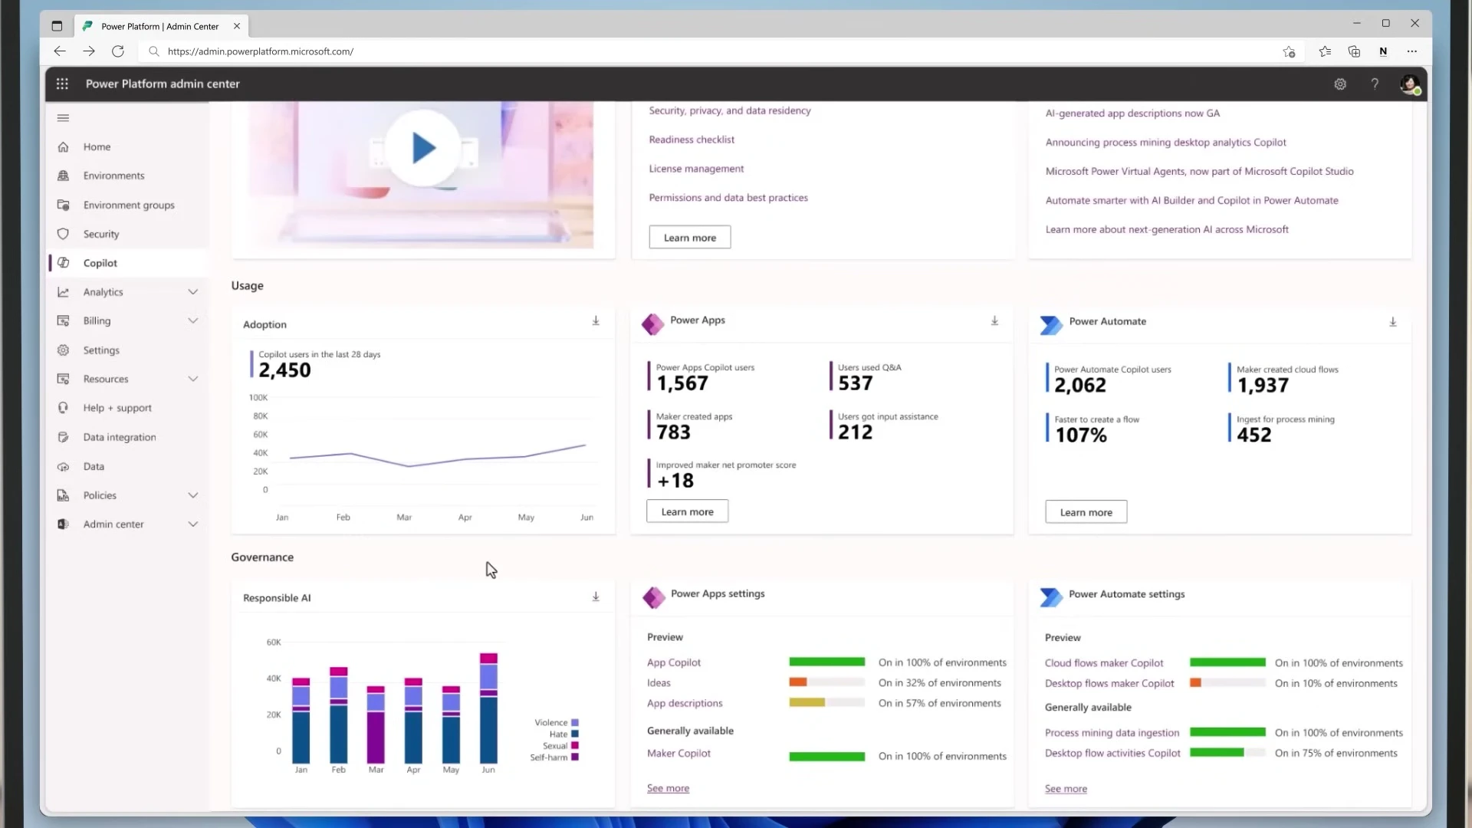Open the Readiness checklist link
Screen dimensions: 1472x828
pyautogui.click(x=692, y=140)
